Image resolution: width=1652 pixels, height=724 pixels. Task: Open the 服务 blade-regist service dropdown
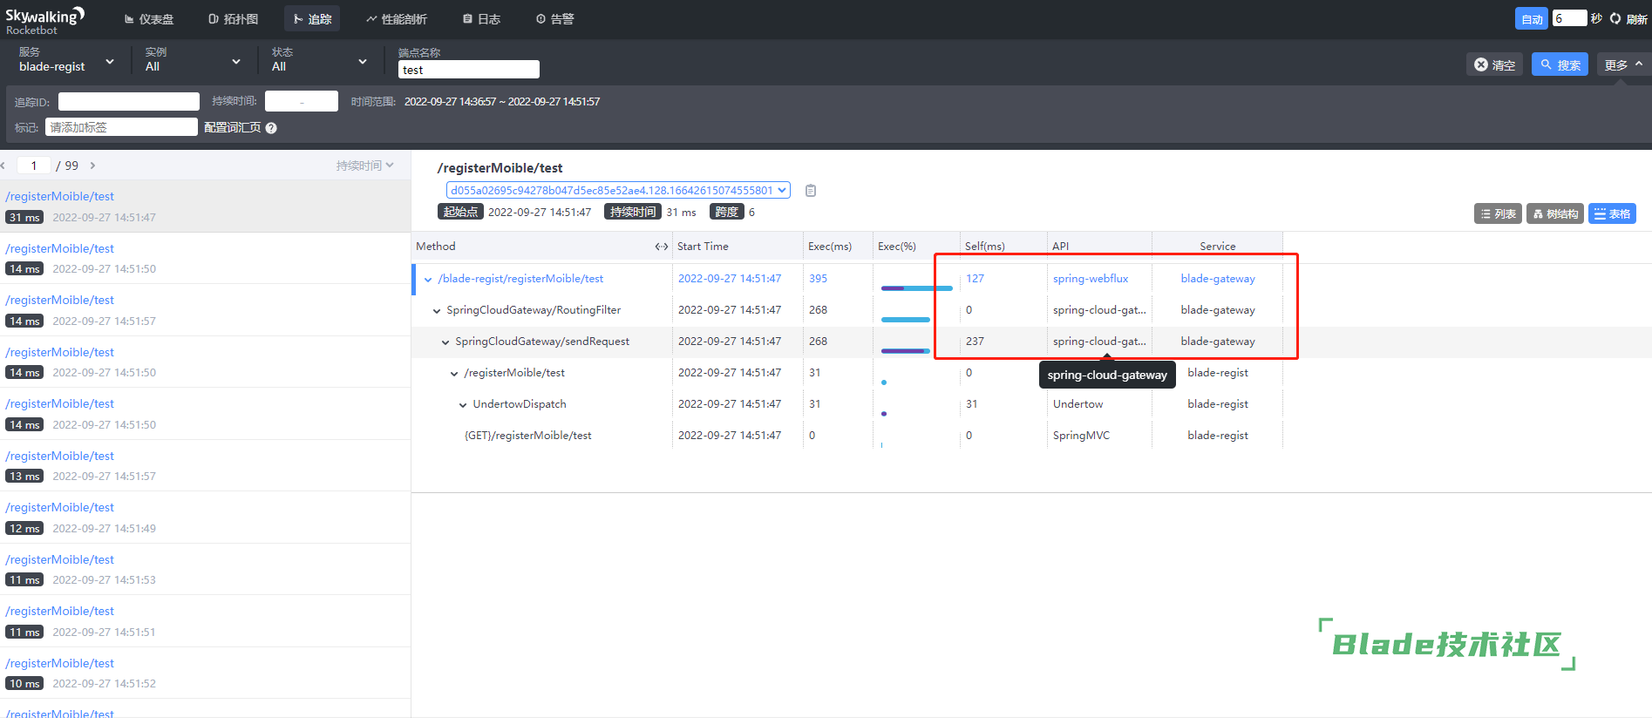(66, 60)
